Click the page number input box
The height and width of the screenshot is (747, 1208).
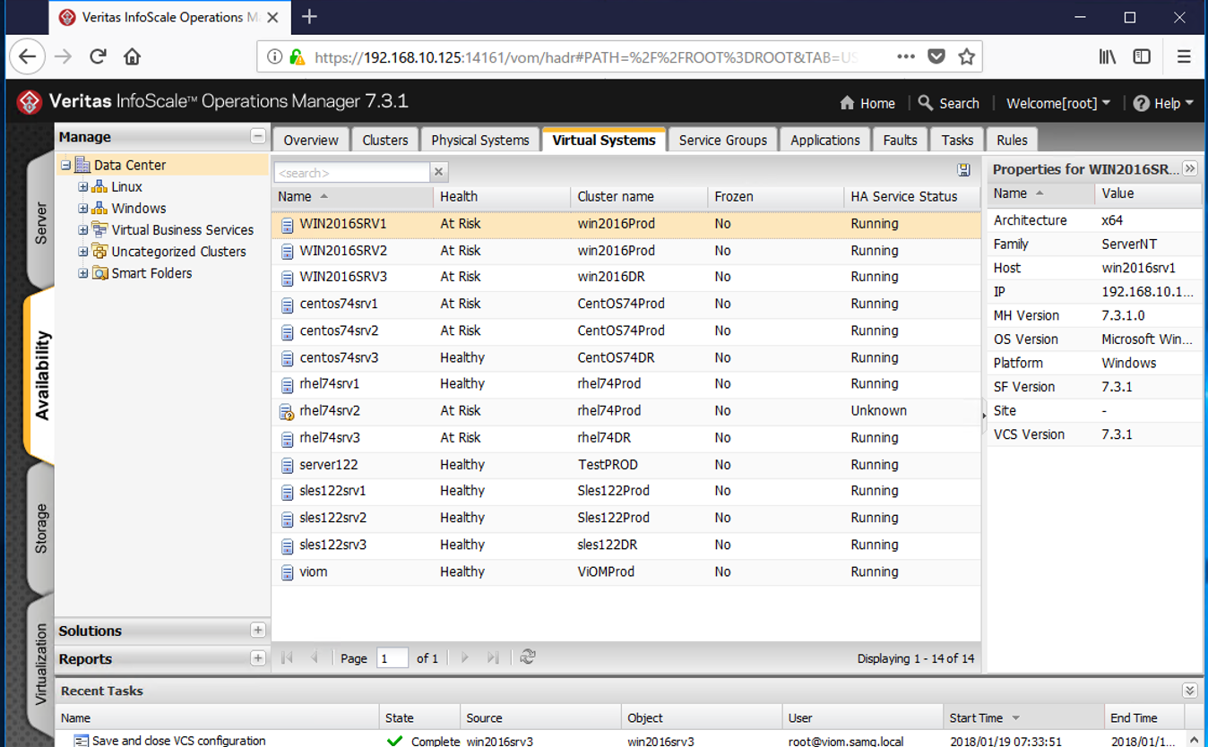(393, 658)
